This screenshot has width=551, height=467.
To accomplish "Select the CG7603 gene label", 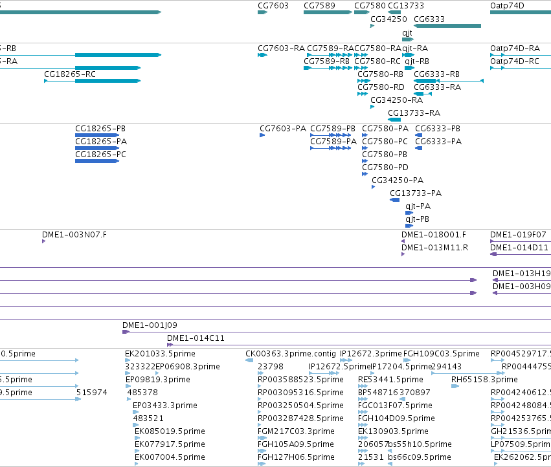I will [273, 6].
